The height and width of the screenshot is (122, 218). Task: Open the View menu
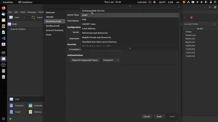tap(23, 12)
